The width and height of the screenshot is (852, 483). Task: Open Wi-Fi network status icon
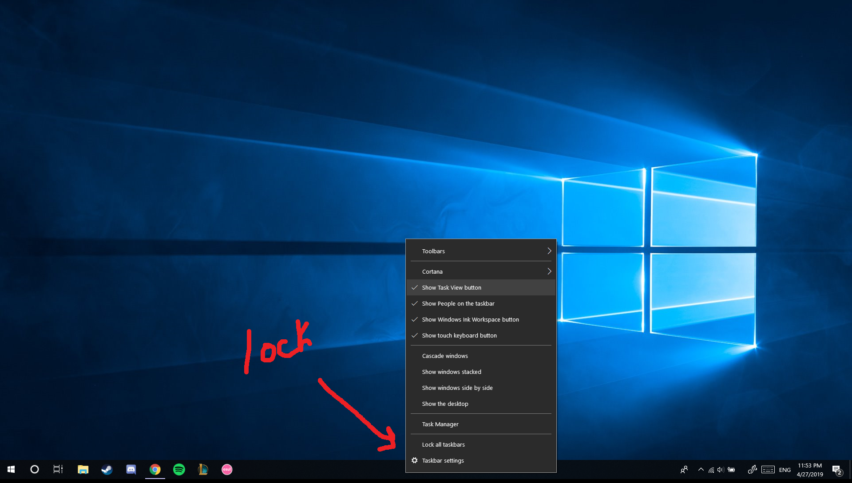711,470
